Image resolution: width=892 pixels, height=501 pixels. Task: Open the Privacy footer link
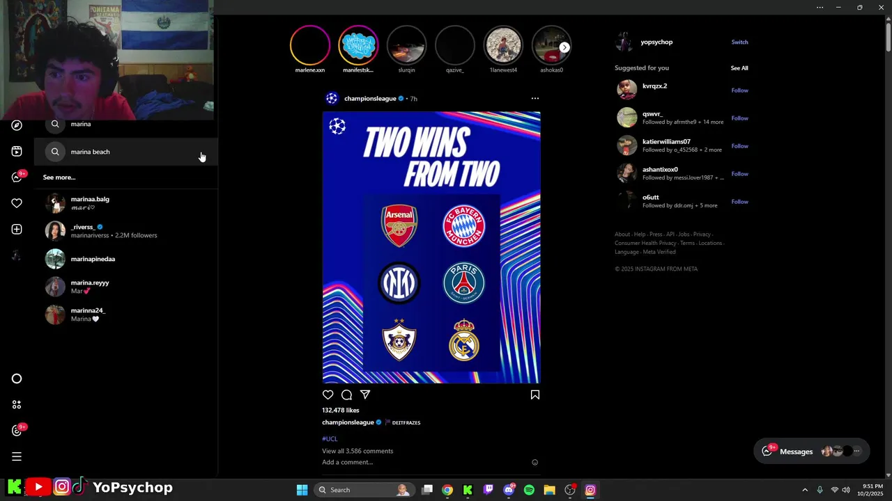pyautogui.click(x=702, y=234)
